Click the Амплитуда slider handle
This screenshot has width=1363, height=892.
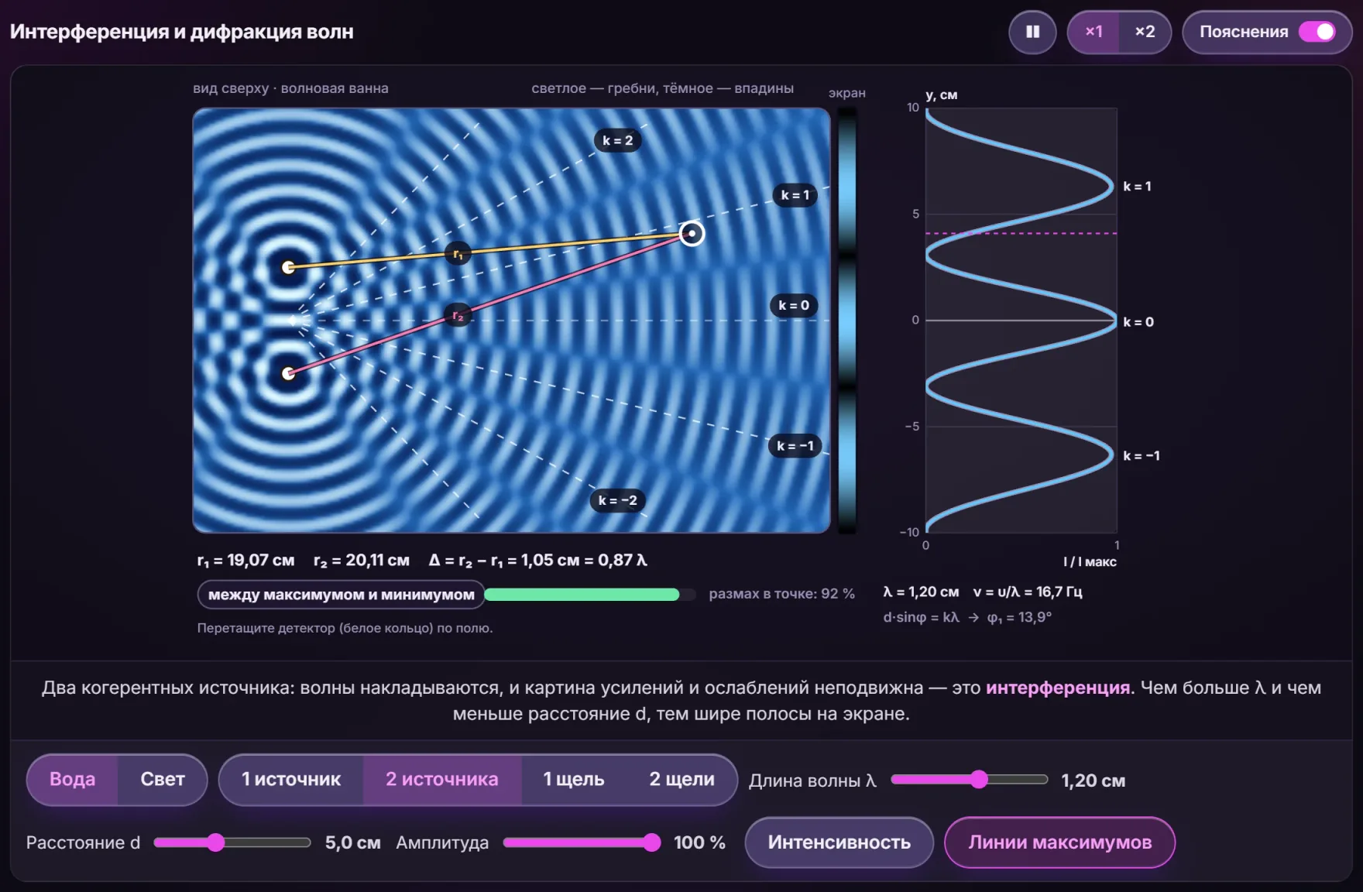[652, 842]
